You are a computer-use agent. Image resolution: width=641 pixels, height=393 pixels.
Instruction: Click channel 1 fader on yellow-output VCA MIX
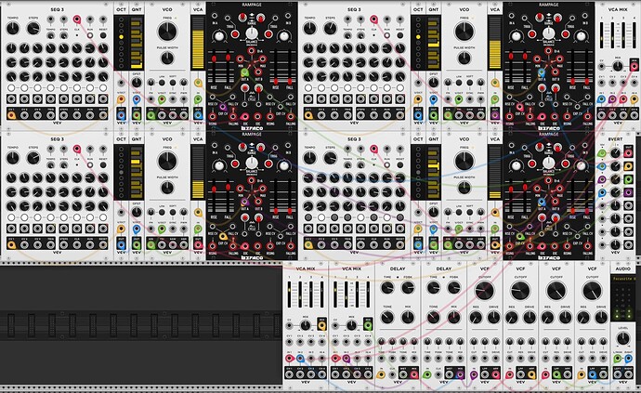click(290, 295)
